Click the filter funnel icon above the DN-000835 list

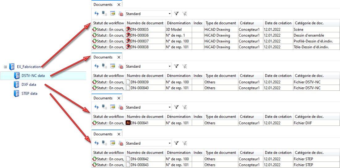coord(177,14)
